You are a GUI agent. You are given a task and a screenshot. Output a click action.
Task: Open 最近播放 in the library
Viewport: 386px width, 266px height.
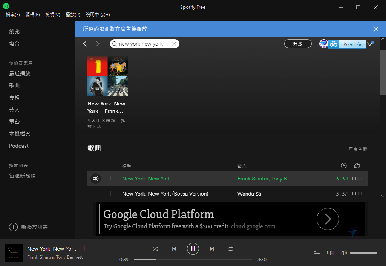click(20, 73)
